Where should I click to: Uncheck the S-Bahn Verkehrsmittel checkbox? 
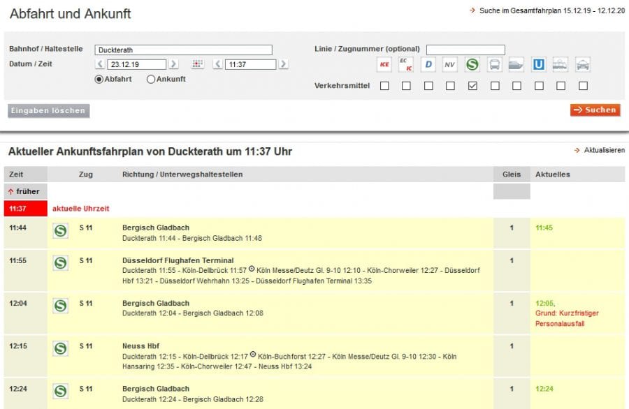coord(472,86)
